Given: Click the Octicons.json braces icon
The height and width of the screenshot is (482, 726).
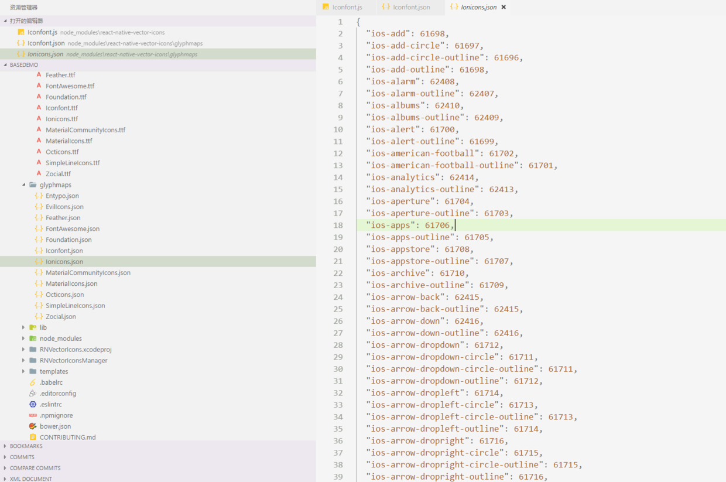Looking at the screenshot, I should tap(39, 295).
